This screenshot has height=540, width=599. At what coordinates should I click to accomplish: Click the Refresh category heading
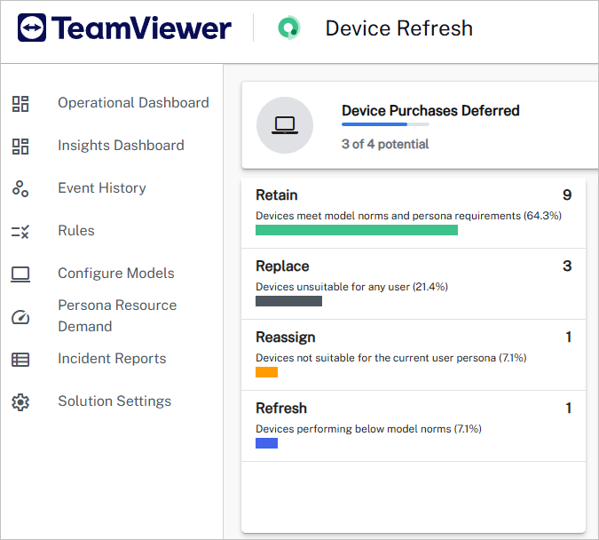281,408
